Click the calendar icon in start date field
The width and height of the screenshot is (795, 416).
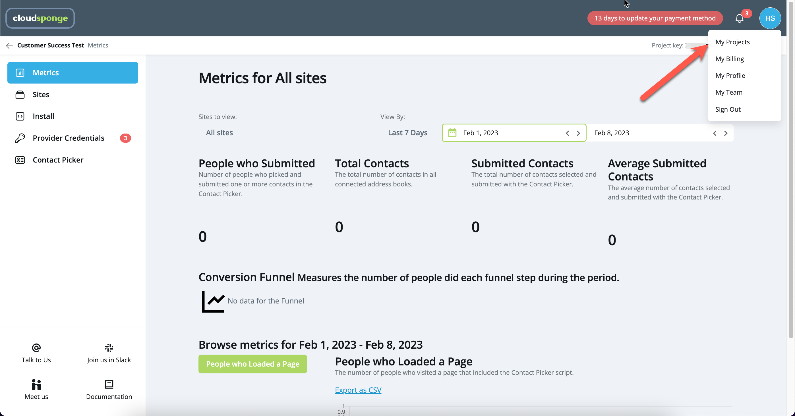point(452,133)
